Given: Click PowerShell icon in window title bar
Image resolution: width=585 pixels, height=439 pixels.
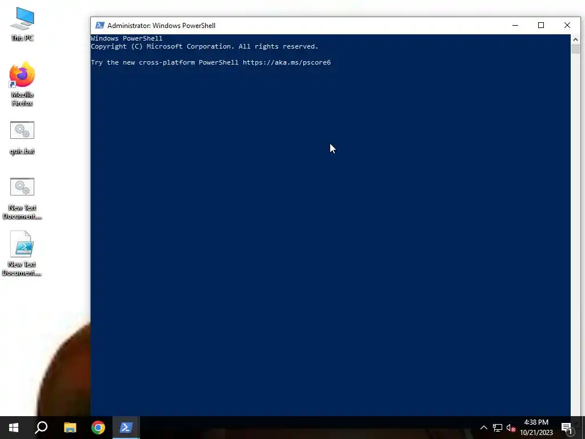Looking at the screenshot, I should click(99, 25).
